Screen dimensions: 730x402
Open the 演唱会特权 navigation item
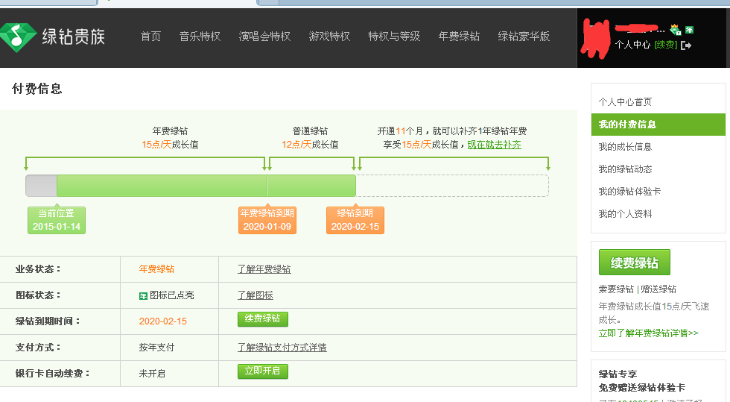(x=264, y=37)
